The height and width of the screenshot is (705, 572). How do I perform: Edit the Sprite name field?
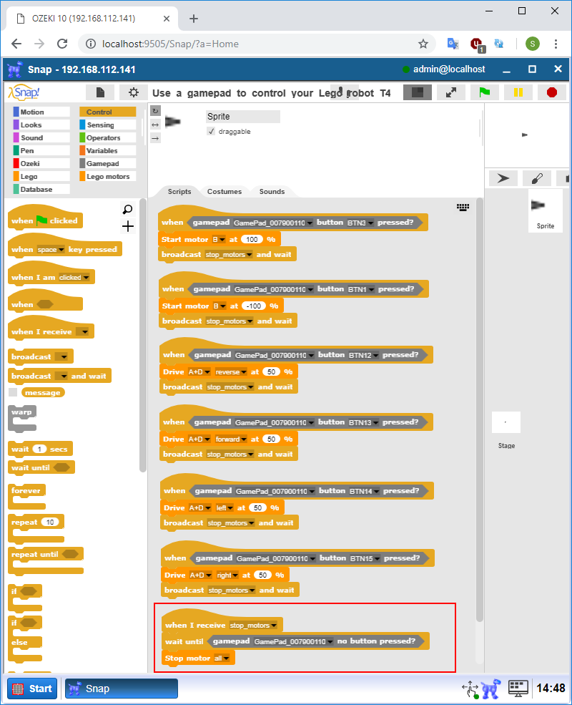[x=243, y=117]
